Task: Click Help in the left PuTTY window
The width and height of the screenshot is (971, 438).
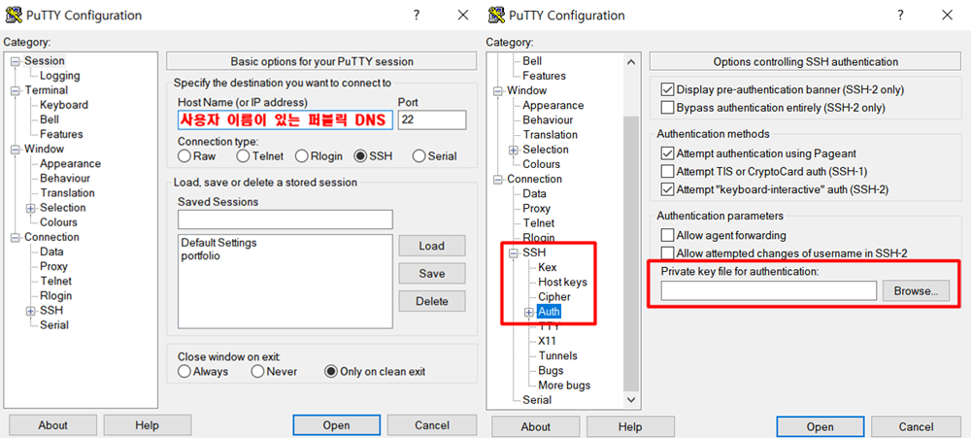Action: click(147, 425)
